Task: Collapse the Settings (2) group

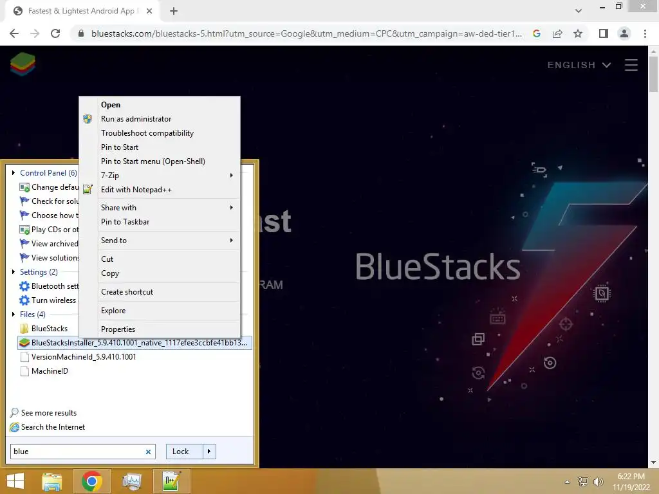Action: 14,272
